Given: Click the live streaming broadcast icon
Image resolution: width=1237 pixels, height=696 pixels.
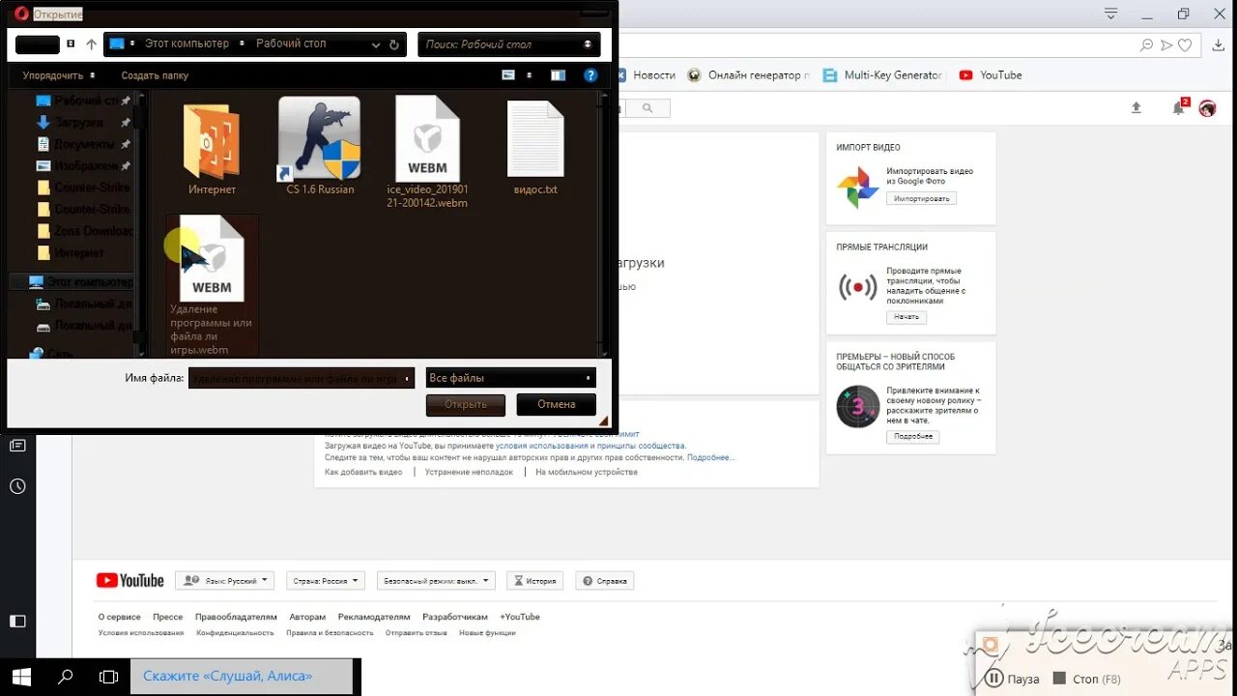Looking at the screenshot, I should tap(857, 287).
